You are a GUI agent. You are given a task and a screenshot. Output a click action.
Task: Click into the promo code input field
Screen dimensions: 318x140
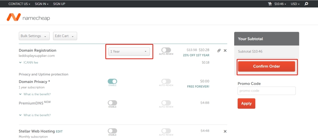[266, 91]
